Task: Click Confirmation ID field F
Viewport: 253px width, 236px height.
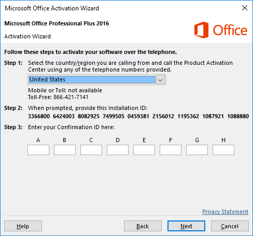Action: click(171, 150)
